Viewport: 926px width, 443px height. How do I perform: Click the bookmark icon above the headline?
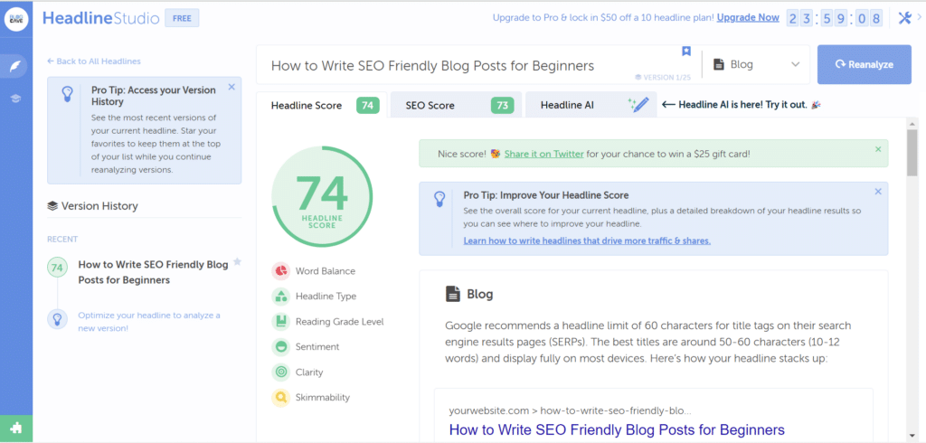coord(685,52)
